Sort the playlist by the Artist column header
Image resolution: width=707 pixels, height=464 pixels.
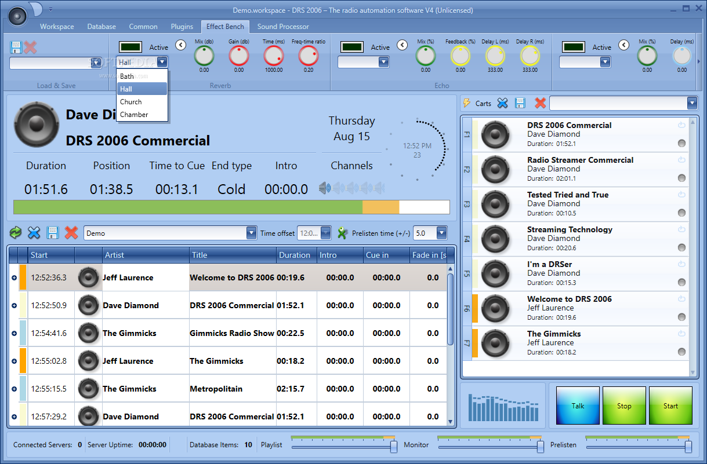146,255
